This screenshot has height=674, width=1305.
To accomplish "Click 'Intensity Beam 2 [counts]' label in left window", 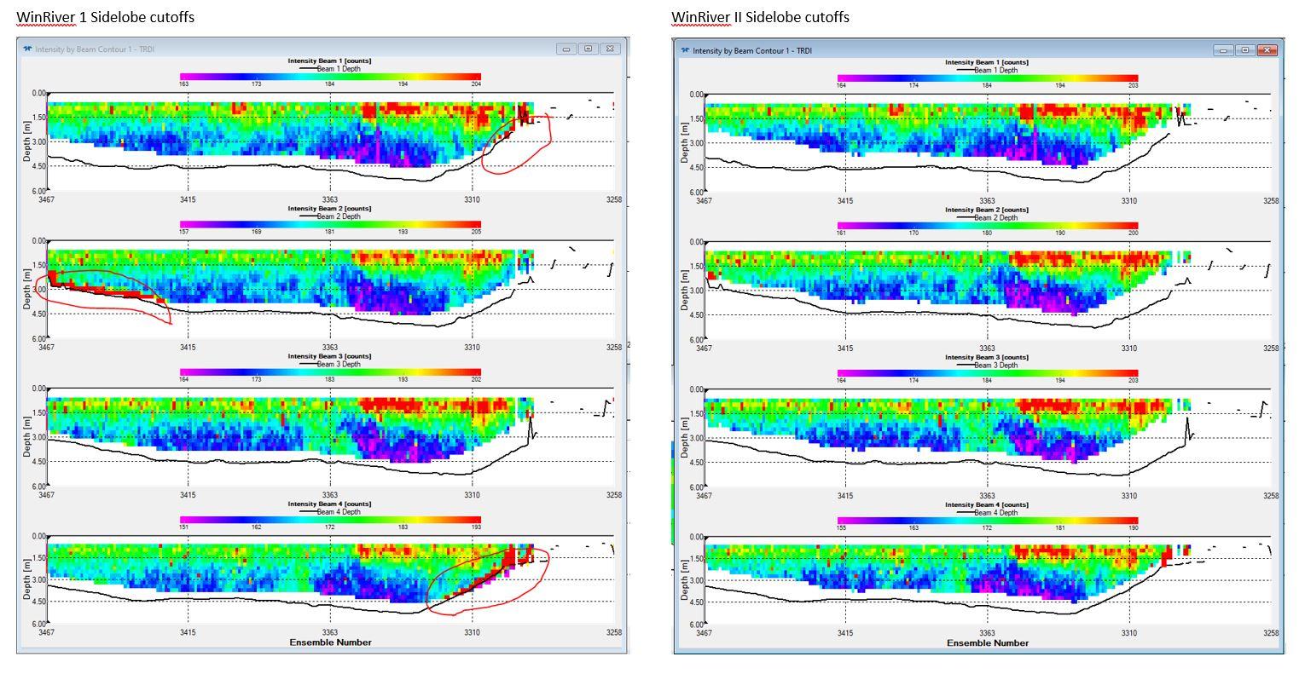I will [329, 208].
